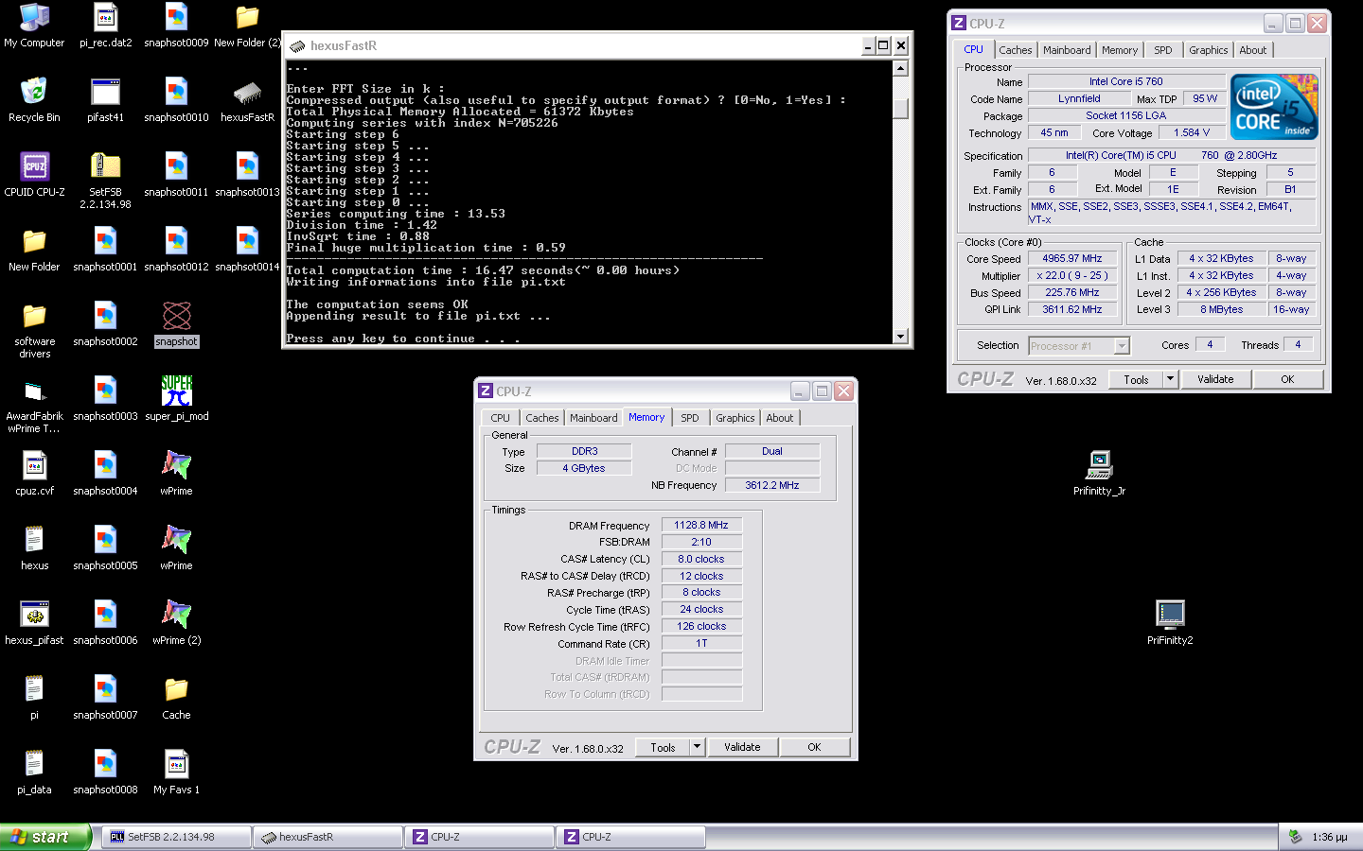The height and width of the screenshot is (851, 1363).
Task: Click the hexusFastR console scrollbar thumb
Action: click(900, 108)
